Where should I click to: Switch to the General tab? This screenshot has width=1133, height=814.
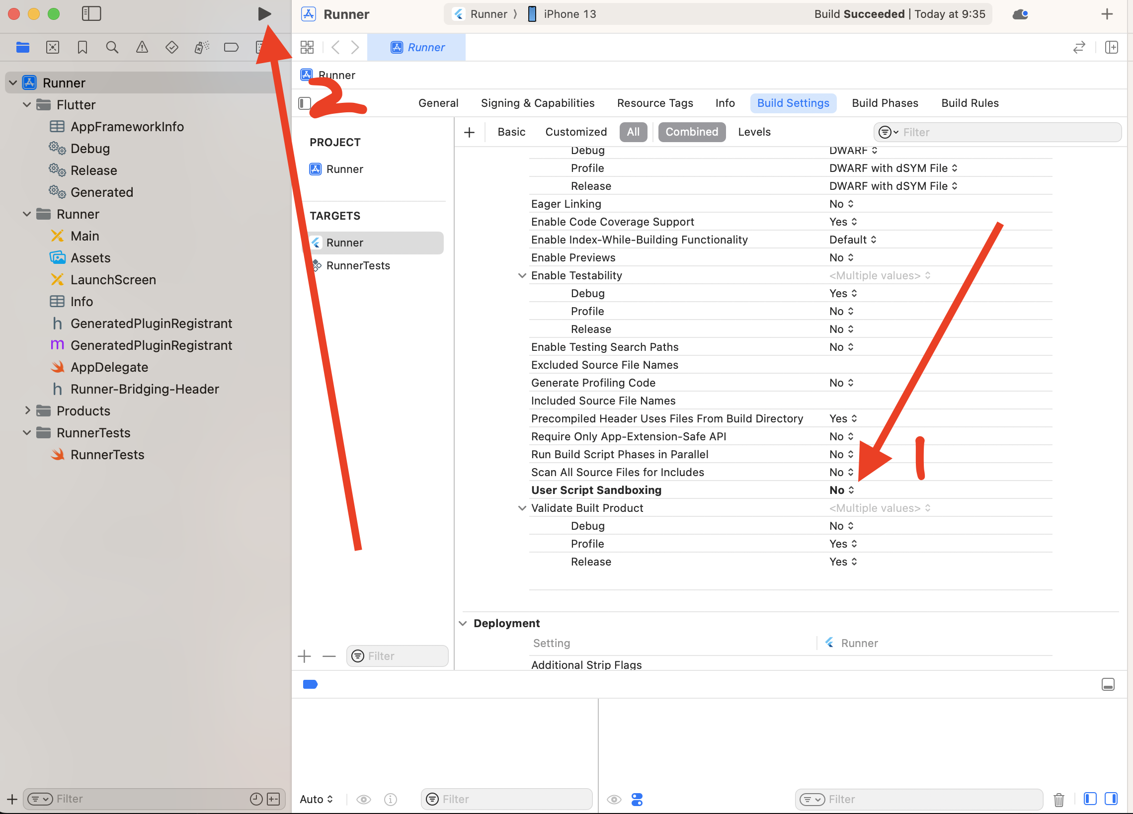coord(438,103)
